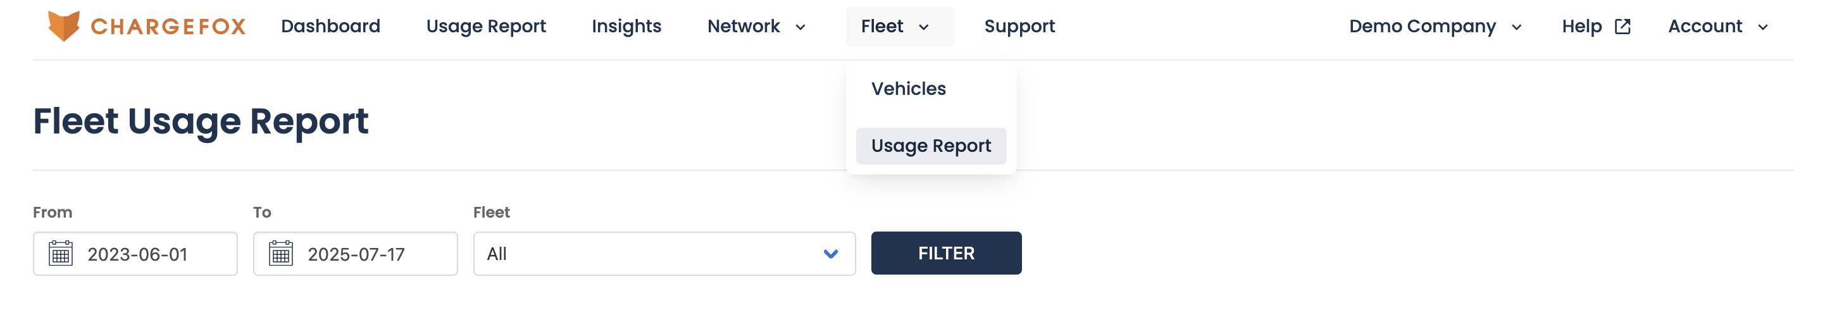The image size is (1825, 310).
Task: Open the Support page link
Action: (x=1019, y=27)
